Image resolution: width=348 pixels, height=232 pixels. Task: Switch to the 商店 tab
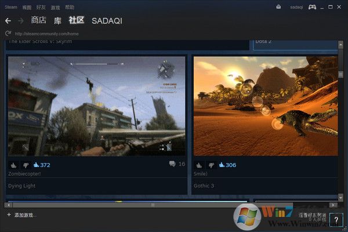39,20
